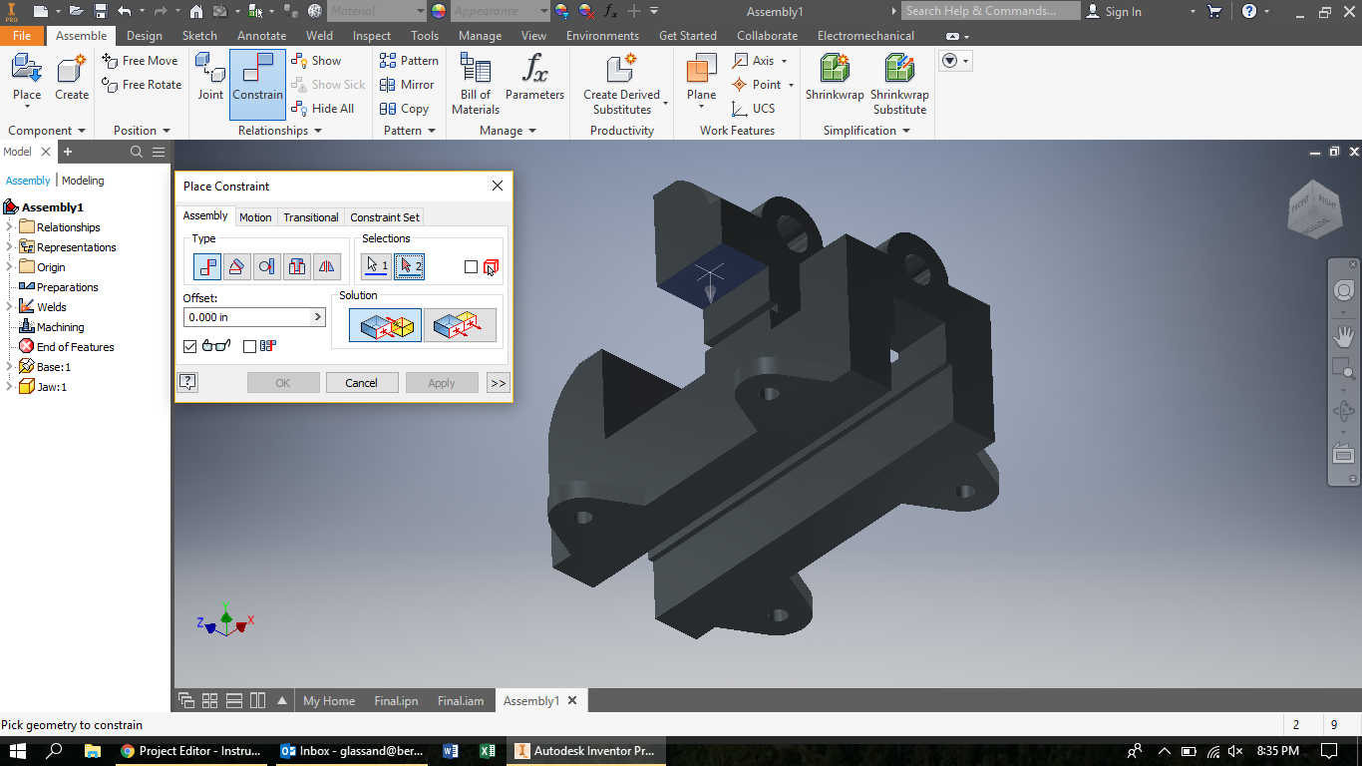Screen dimensions: 1362x766
Task: Click the Shrinkwrap Substitute tool
Action: (899, 84)
